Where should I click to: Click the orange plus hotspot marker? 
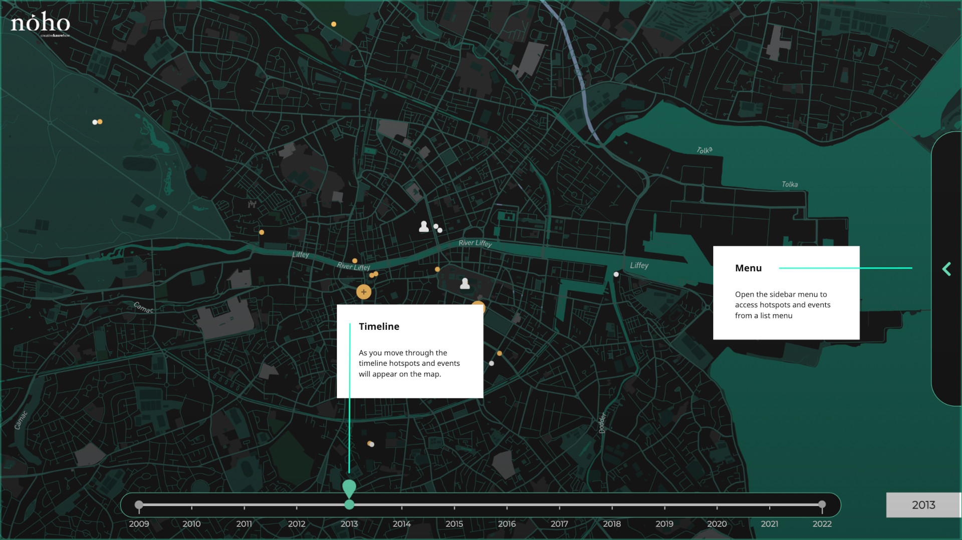tap(364, 292)
